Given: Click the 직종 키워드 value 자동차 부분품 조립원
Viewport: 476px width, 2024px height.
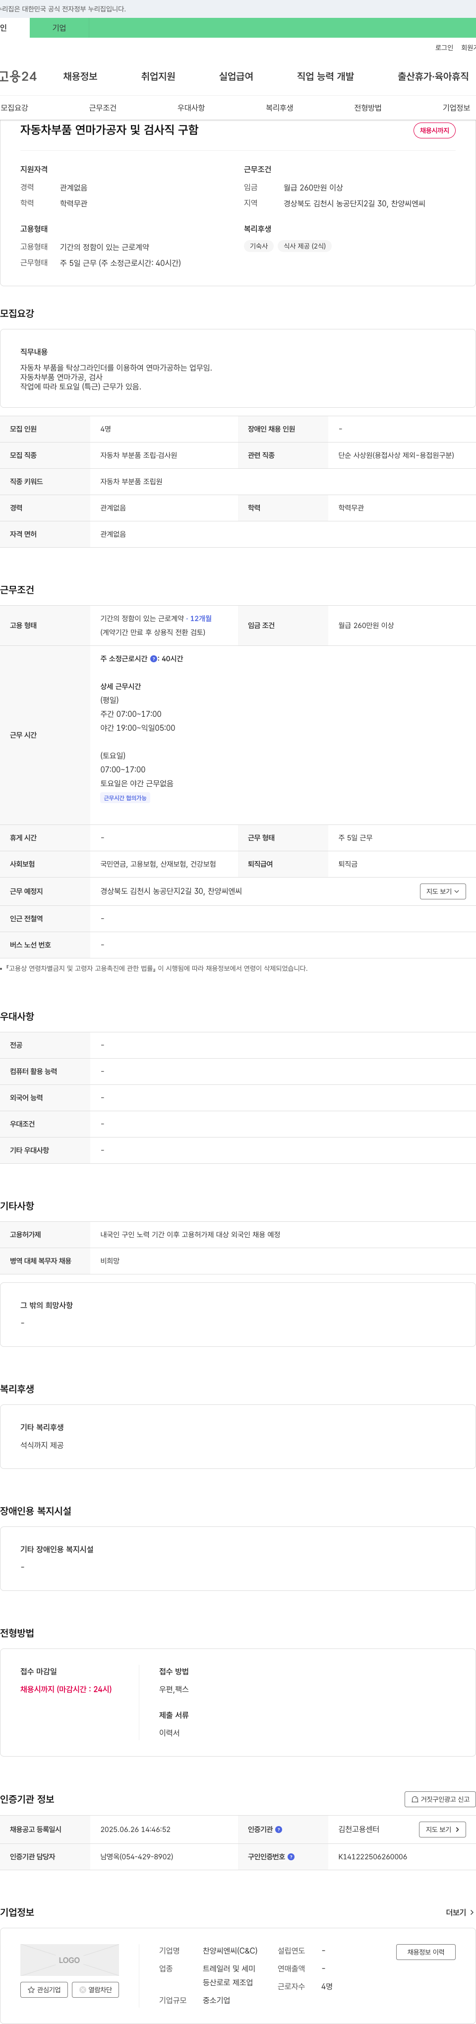Looking at the screenshot, I should pos(131,481).
